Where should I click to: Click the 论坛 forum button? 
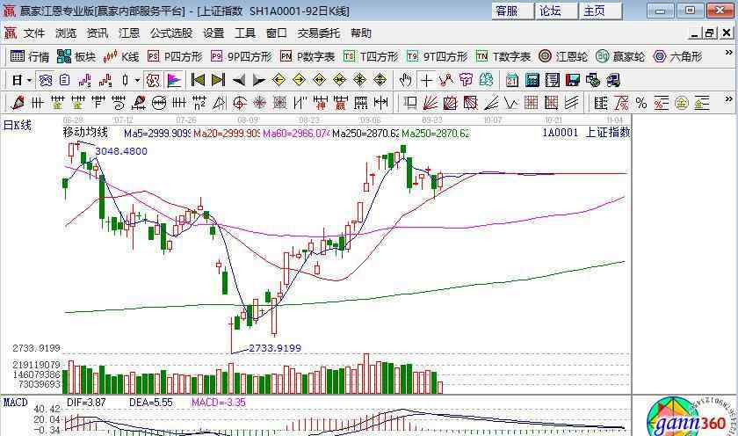click(x=556, y=11)
